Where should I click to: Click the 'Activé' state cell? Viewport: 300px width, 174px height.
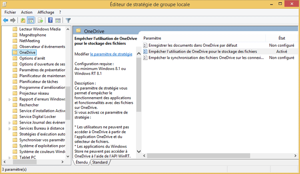pos(282,52)
